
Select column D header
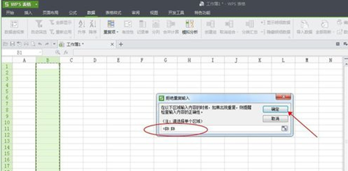(x=95, y=60)
